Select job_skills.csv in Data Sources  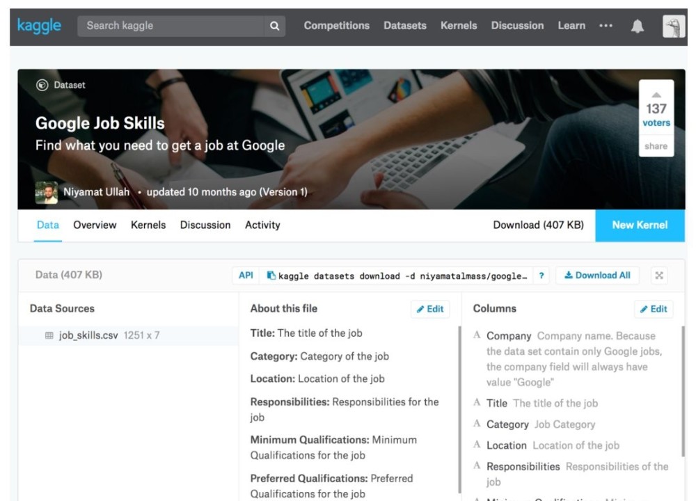click(128, 335)
